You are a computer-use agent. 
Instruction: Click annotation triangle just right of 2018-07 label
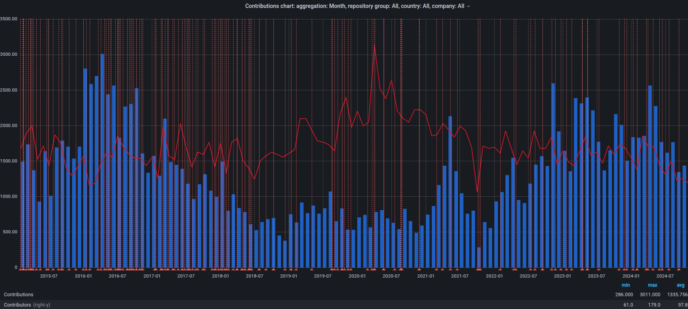coord(259,270)
